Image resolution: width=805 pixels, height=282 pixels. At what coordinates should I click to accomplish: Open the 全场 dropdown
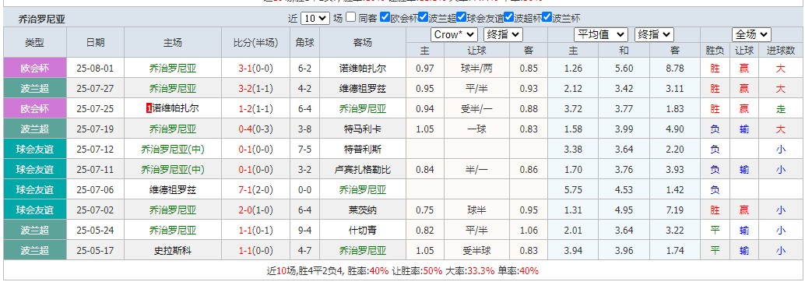pyautogui.click(x=752, y=34)
